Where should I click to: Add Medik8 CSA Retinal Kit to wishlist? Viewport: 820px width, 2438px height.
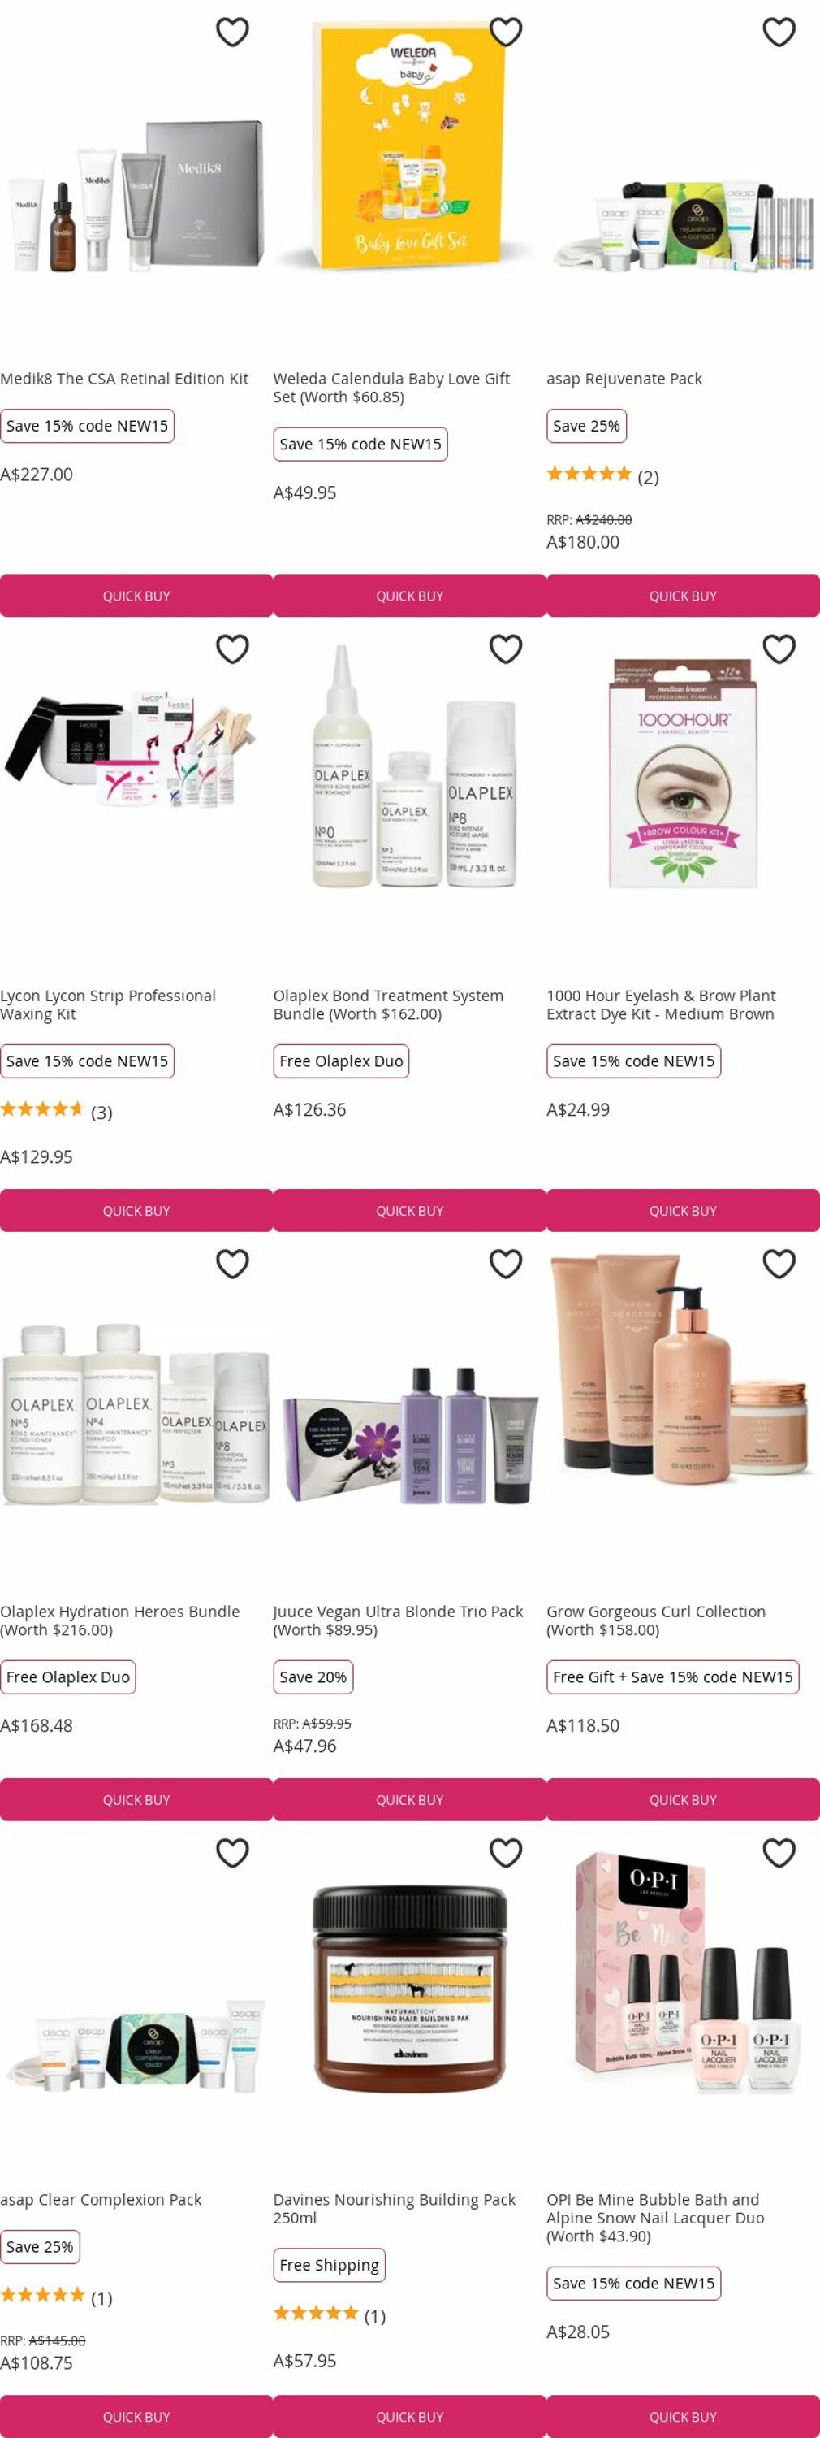click(x=233, y=33)
